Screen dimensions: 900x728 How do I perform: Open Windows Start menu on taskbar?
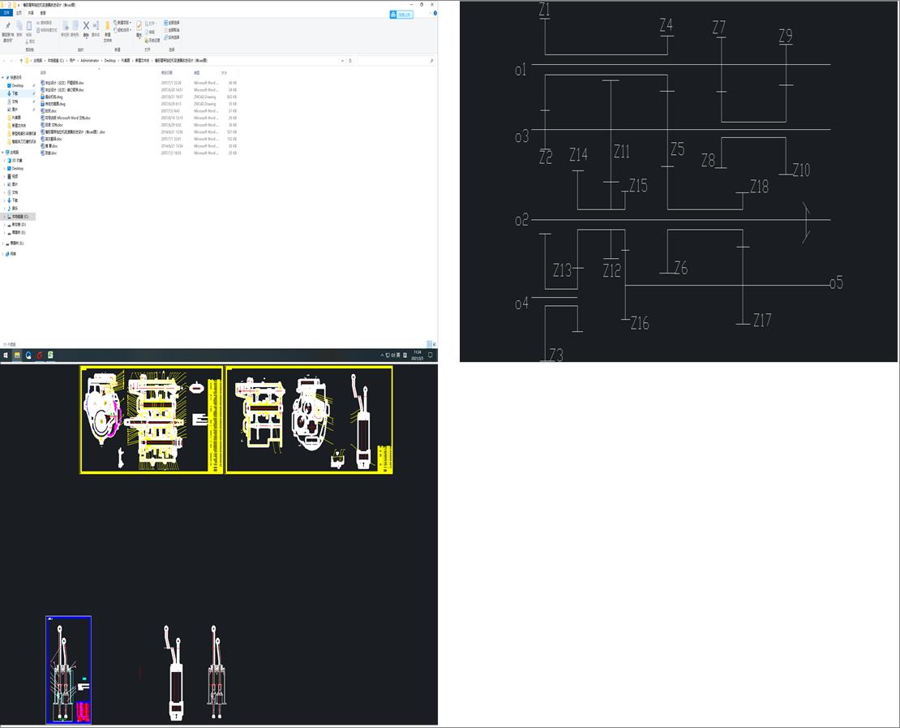point(6,355)
